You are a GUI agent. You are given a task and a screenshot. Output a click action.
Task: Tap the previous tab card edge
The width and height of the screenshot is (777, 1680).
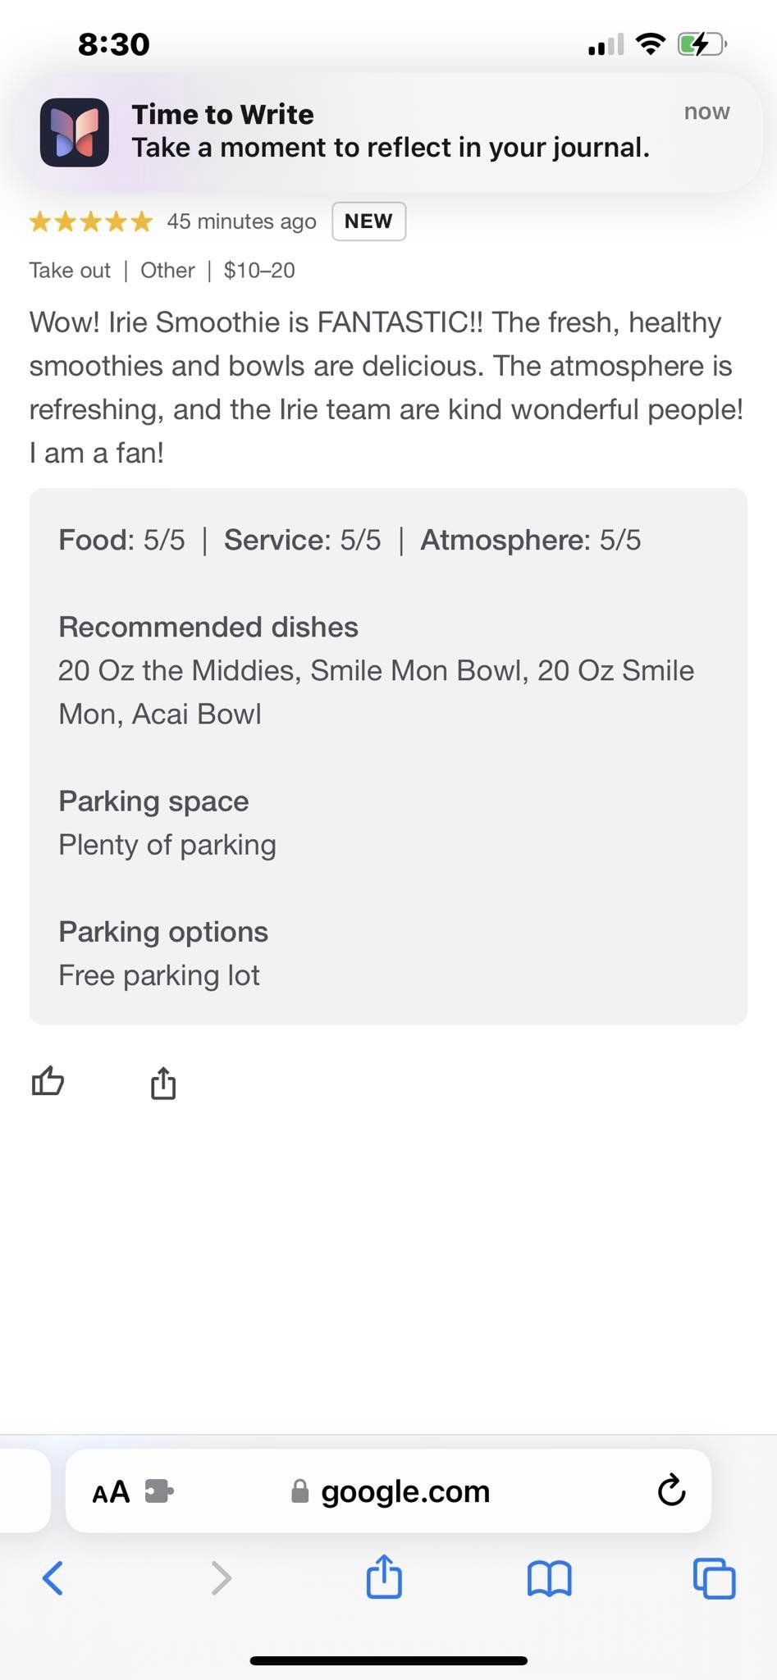(25, 1491)
